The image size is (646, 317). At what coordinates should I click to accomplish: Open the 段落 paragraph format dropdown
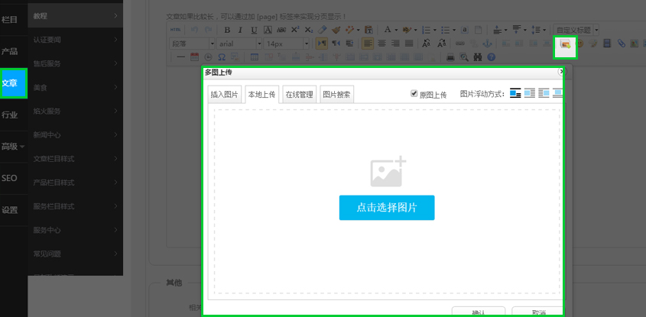pyautogui.click(x=193, y=44)
